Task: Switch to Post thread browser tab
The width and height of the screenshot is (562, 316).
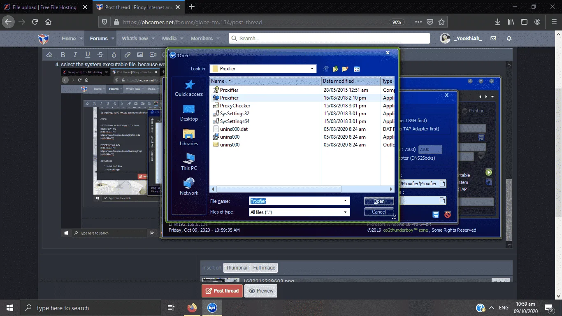Action: pyautogui.click(x=138, y=7)
